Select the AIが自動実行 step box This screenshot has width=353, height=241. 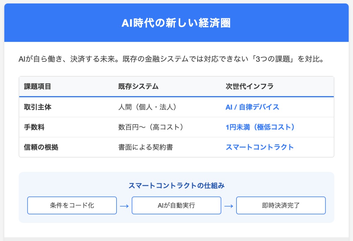point(176,205)
